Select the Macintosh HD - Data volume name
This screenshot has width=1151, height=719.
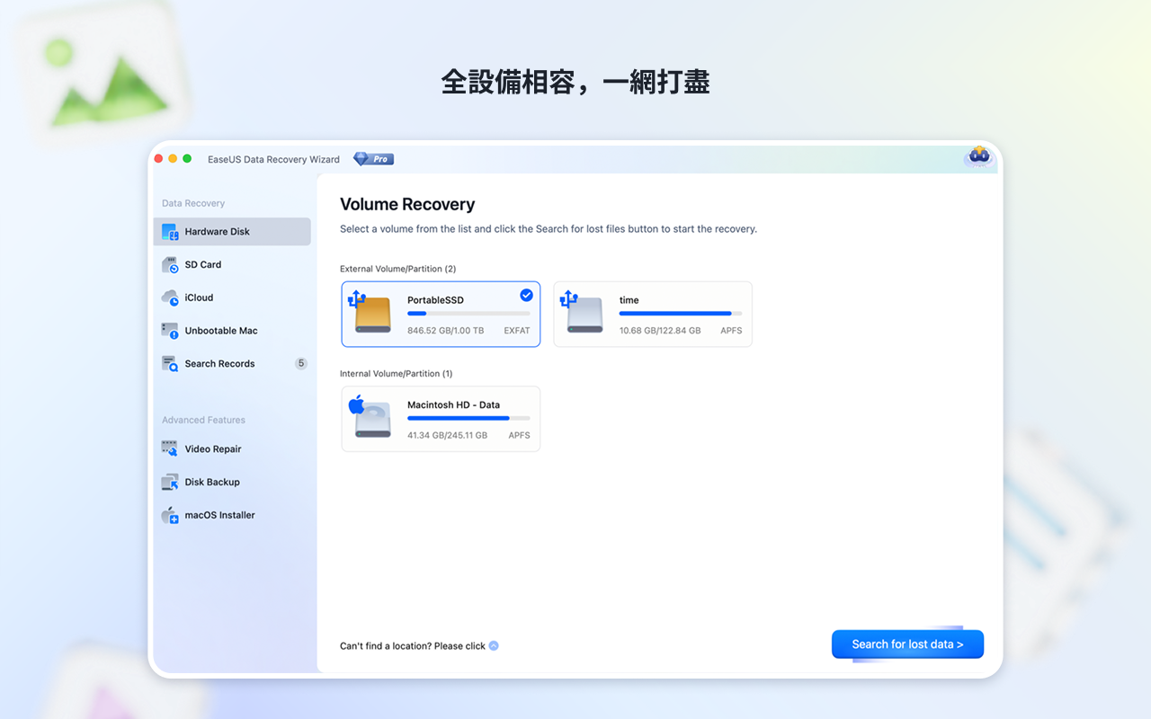(453, 404)
